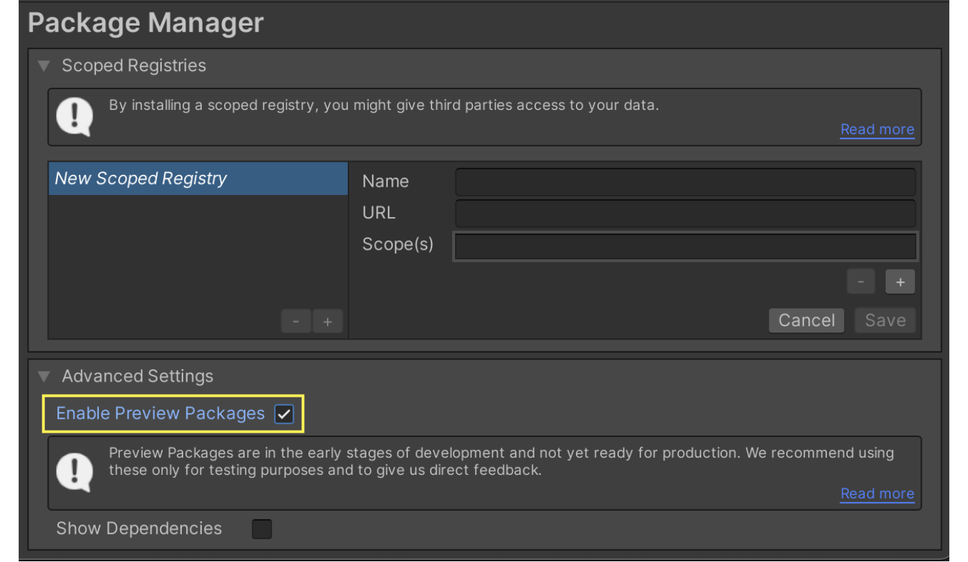Click the Preview Packages warning icon
Viewport: 968px width, 562px height.
point(74,472)
